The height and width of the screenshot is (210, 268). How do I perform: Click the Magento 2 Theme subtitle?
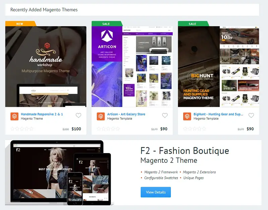[169, 160]
